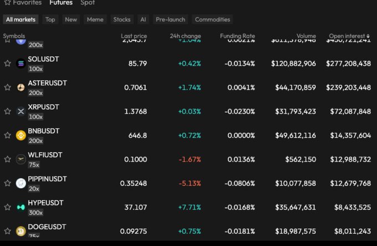
Task: Toggle the favorite star for XRPUSDT
Action: [x=8, y=111]
